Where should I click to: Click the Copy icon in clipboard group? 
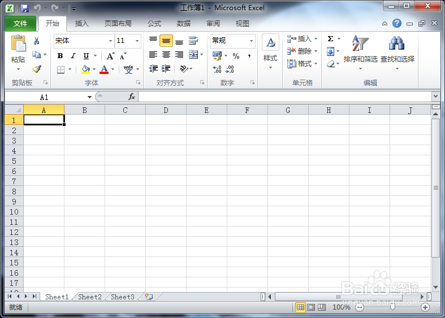[36, 54]
